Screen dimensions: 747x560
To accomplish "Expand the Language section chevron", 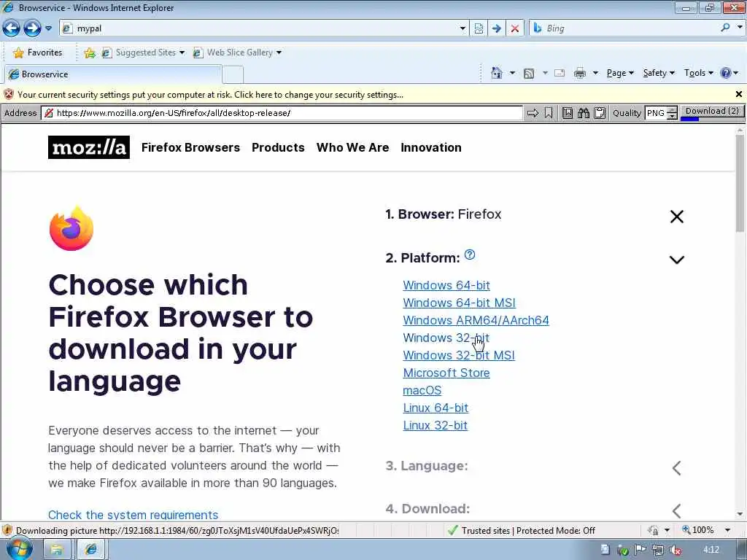I will click(676, 468).
